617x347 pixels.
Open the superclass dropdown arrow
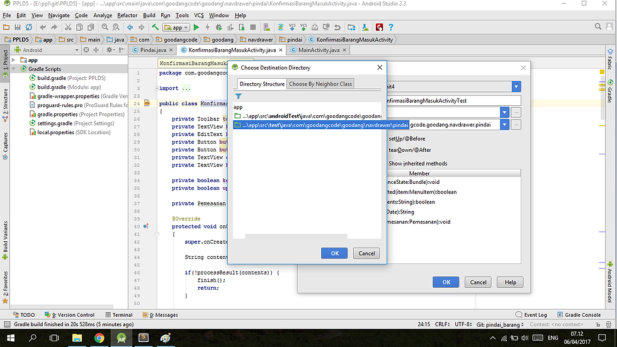click(x=504, y=112)
